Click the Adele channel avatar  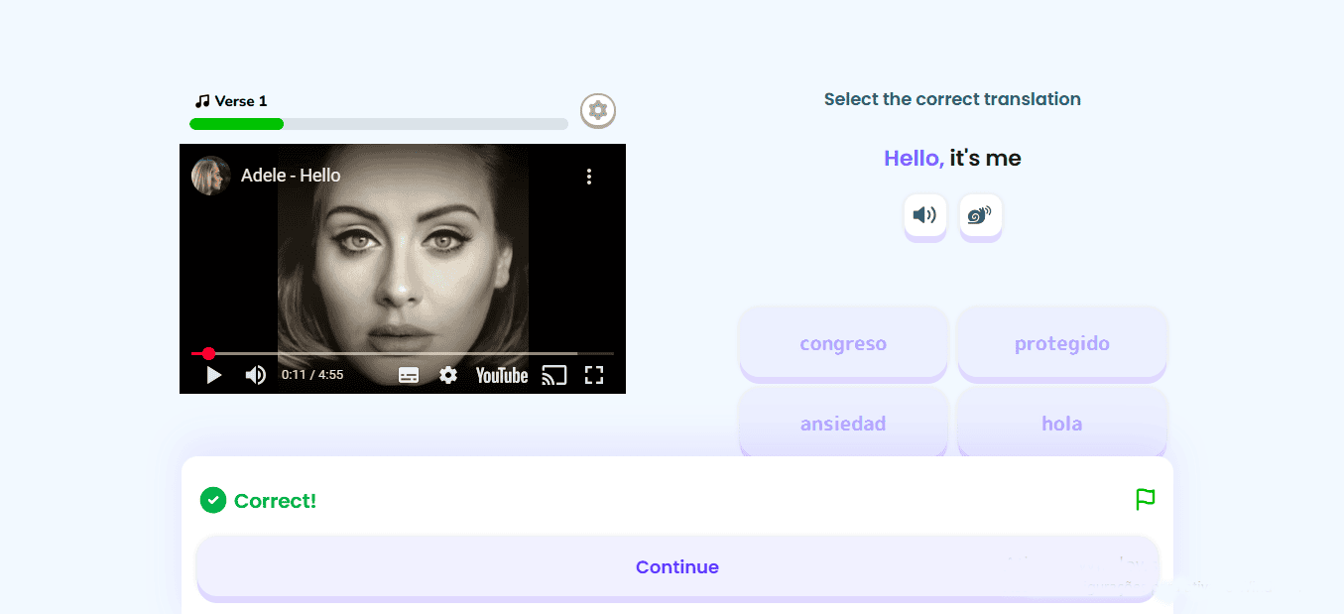tap(211, 176)
